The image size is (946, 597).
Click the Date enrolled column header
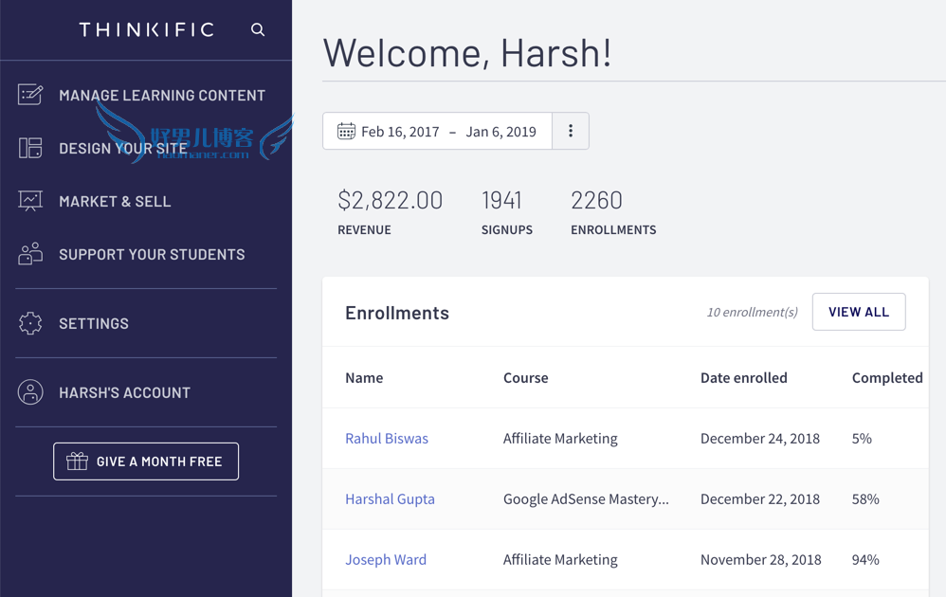(744, 377)
